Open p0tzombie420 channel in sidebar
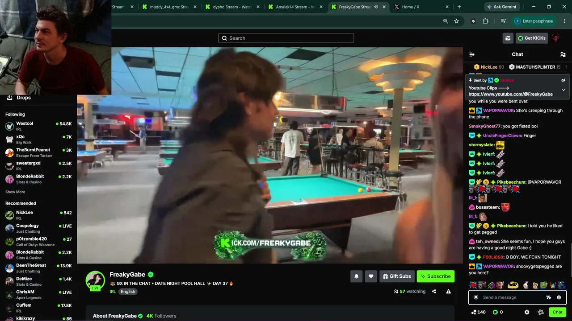The image size is (572, 321). [x=38, y=242]
